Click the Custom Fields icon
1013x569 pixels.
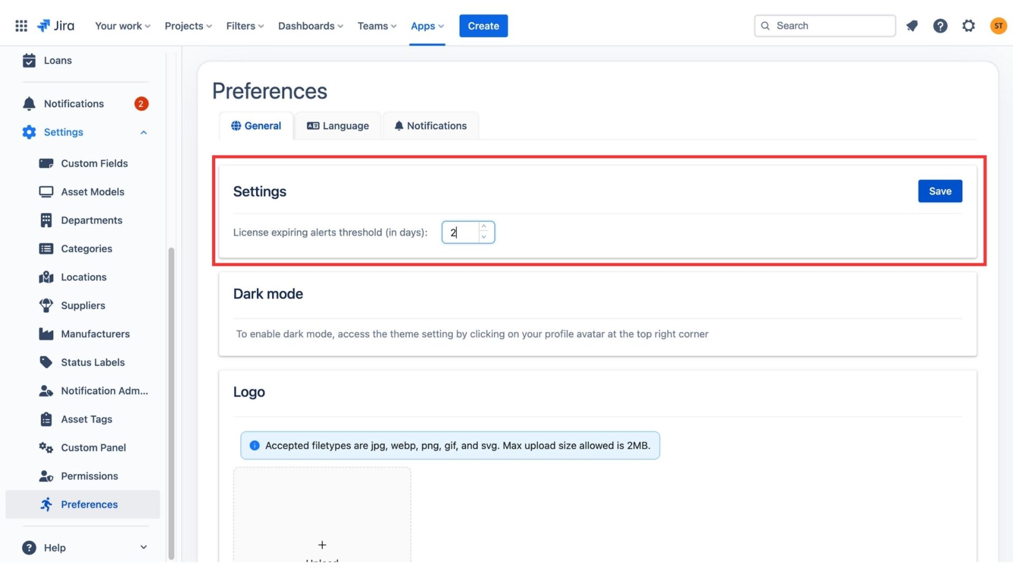[46, 164]
